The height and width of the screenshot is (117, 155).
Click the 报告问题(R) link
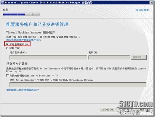(x=143, y=10)
